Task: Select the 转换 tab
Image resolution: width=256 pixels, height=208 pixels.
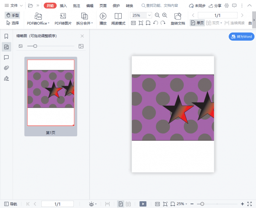Action: 129,6
